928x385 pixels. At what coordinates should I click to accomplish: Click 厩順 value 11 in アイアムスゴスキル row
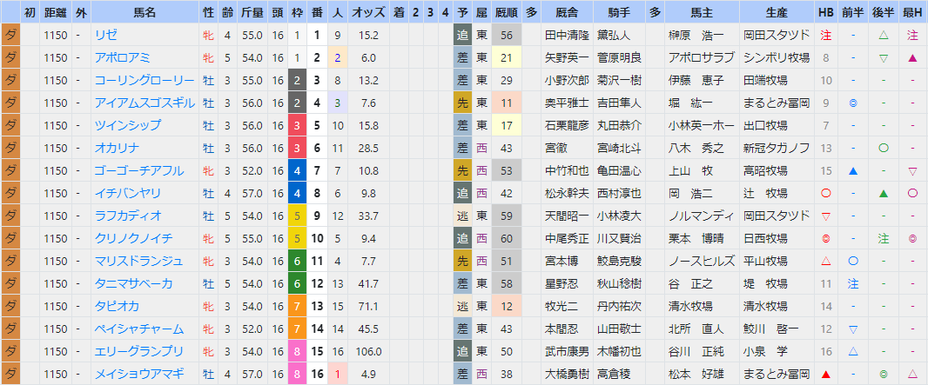506,103
